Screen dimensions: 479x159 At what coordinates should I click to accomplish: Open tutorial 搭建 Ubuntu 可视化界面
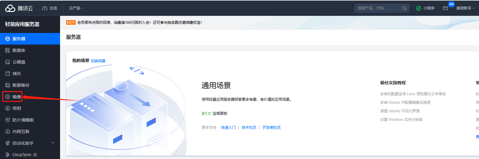coord(400,111)
